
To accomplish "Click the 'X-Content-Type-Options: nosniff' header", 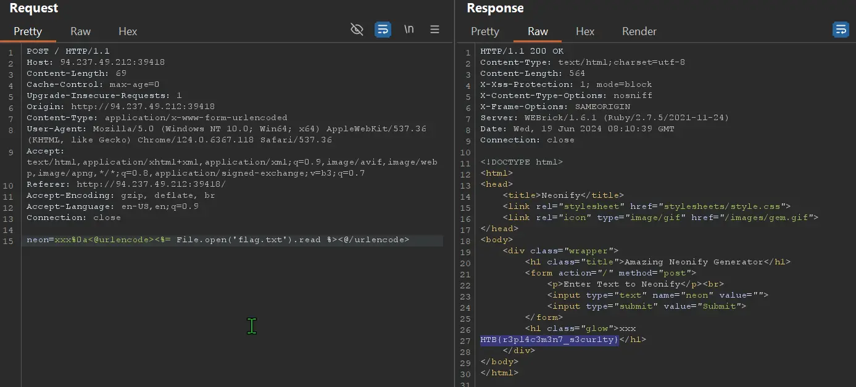I will pos(566,96).
